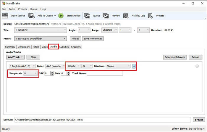The height and width of the screenshot is (132, 207).
Task: Open the bitrate value 64 dropdown
Action: pos(87,66)
